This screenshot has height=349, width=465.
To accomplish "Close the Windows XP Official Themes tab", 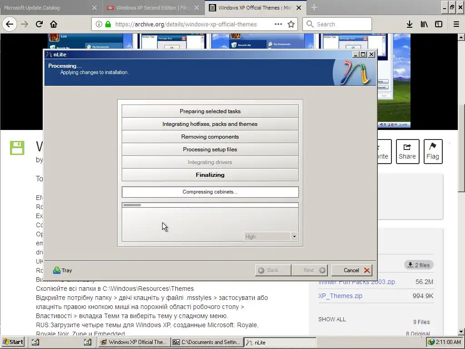I will (299, 8).
